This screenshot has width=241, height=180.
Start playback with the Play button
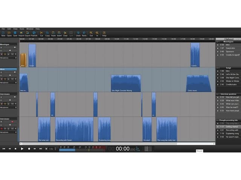point(22,148)
